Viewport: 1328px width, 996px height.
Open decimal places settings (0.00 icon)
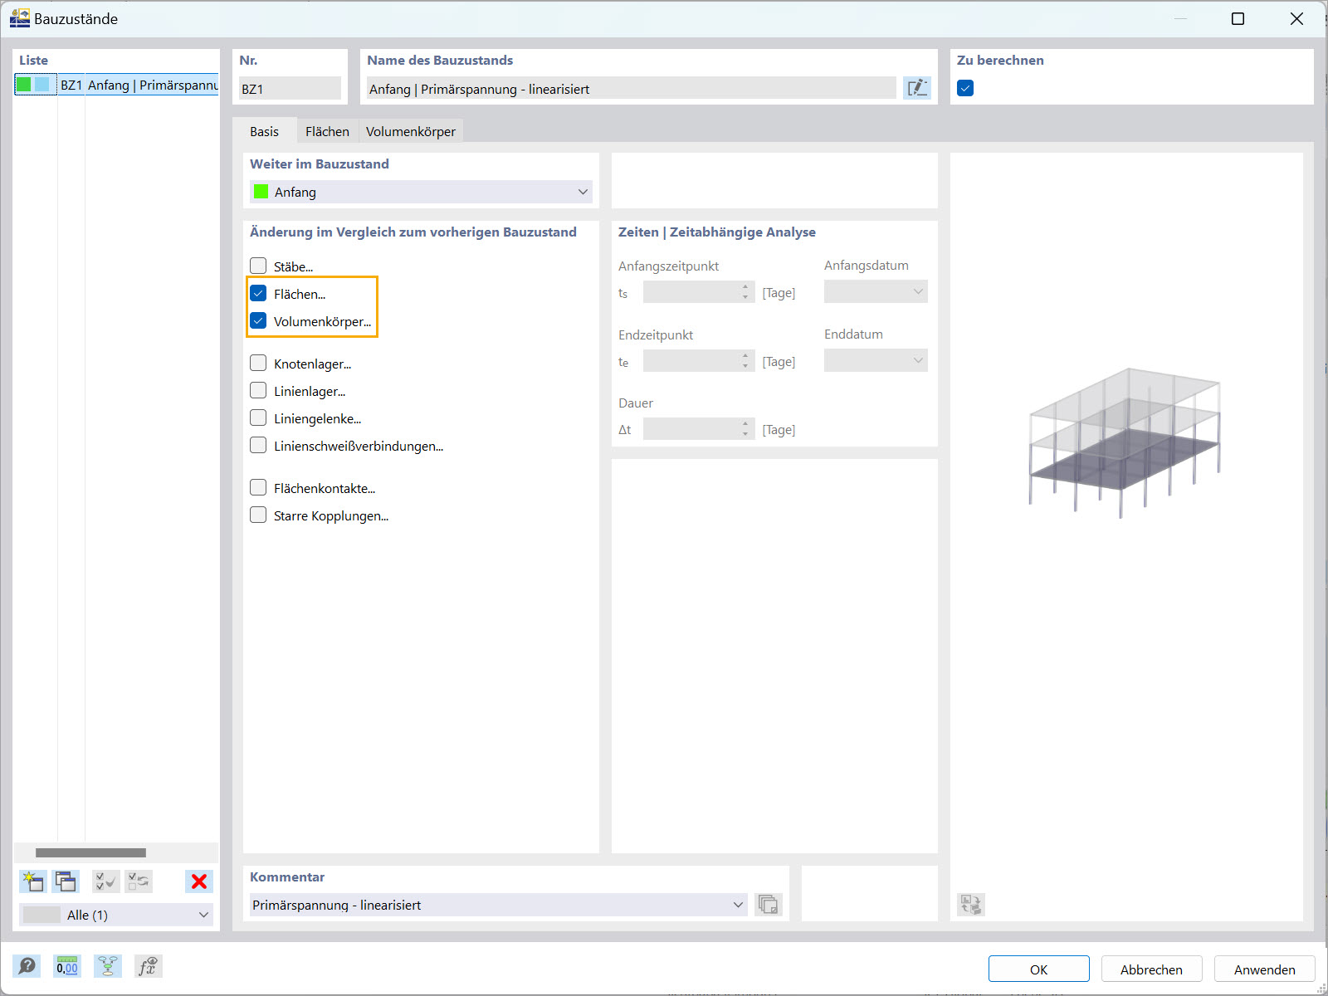pos(66,965)
